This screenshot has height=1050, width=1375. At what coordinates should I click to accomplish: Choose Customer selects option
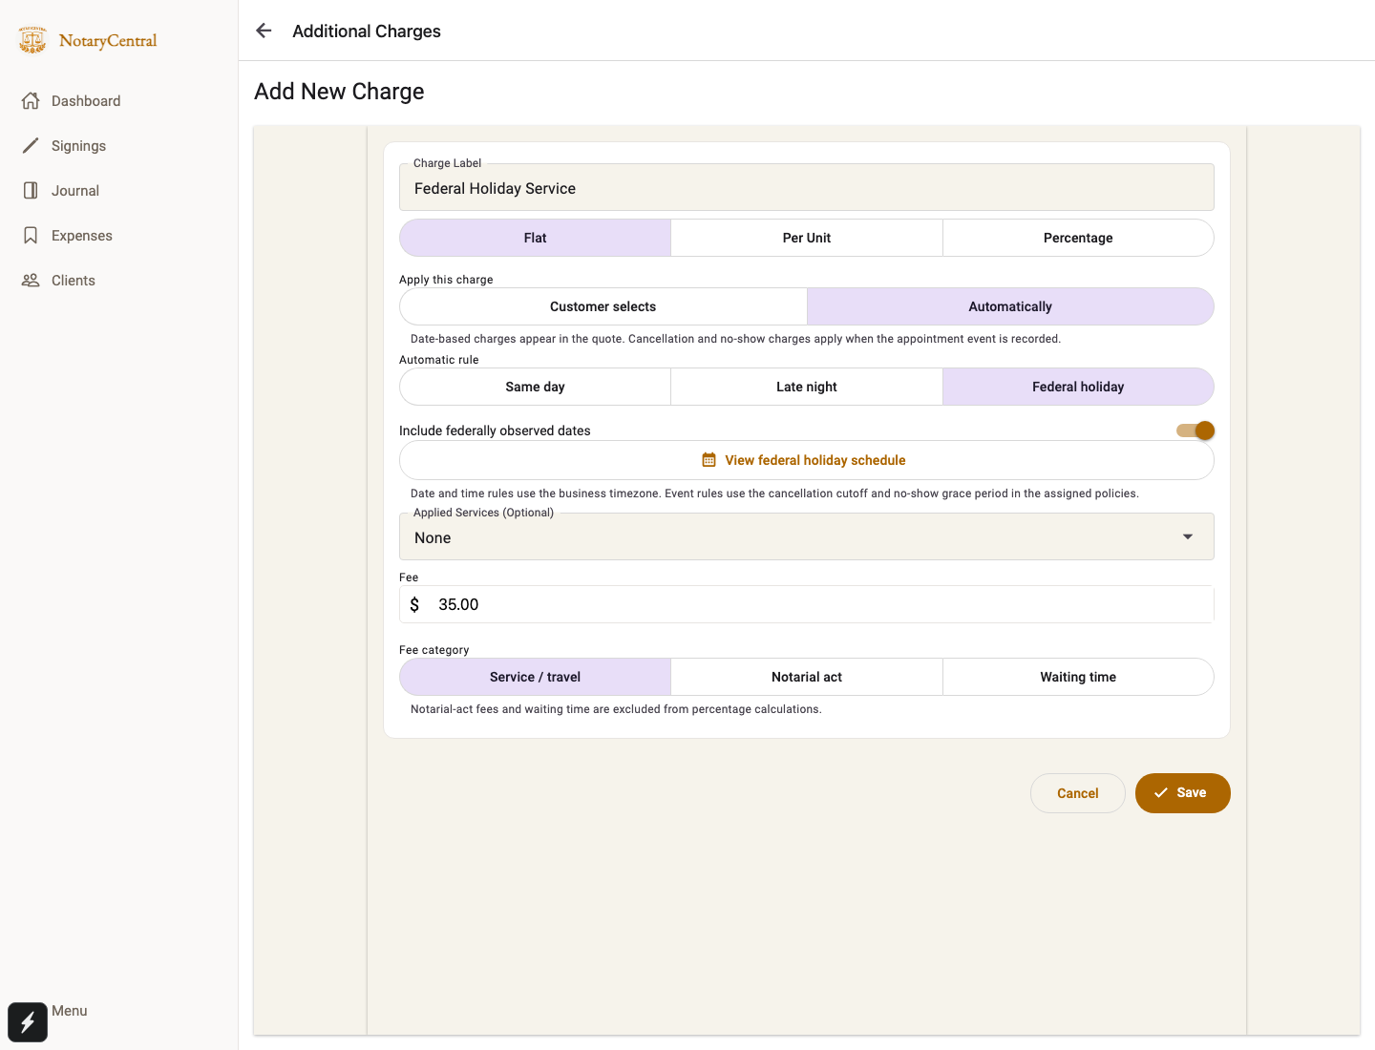coord(603,306)
